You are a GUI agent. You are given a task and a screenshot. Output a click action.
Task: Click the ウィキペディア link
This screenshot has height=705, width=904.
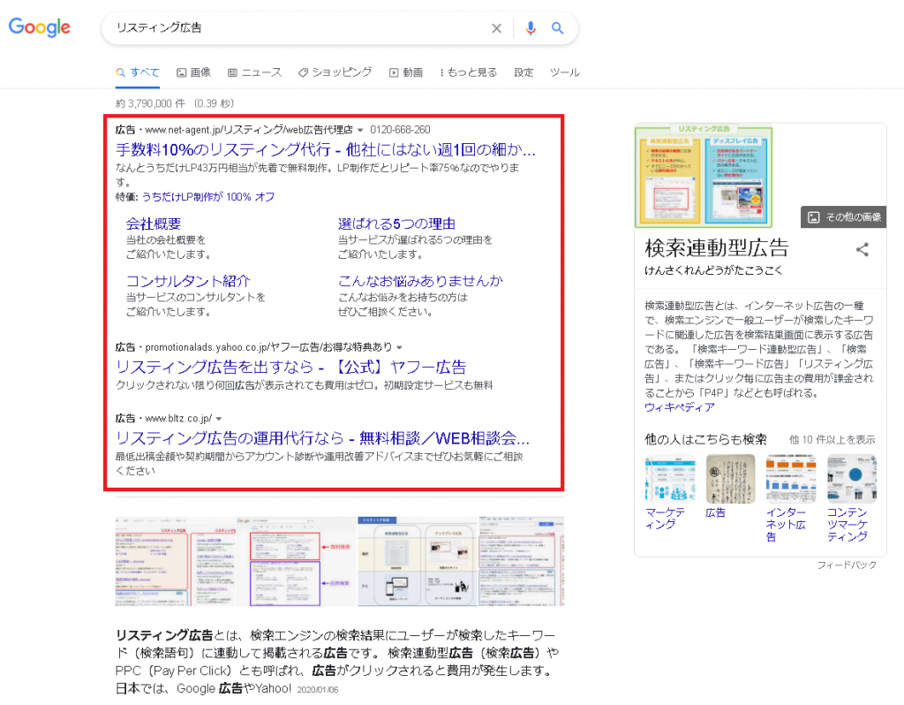click(x=679, y=407)
